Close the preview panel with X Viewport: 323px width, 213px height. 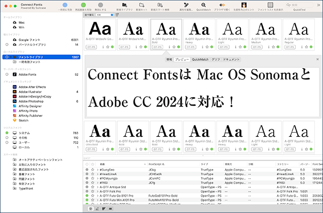pyautogui.click(x=318, y=59)
